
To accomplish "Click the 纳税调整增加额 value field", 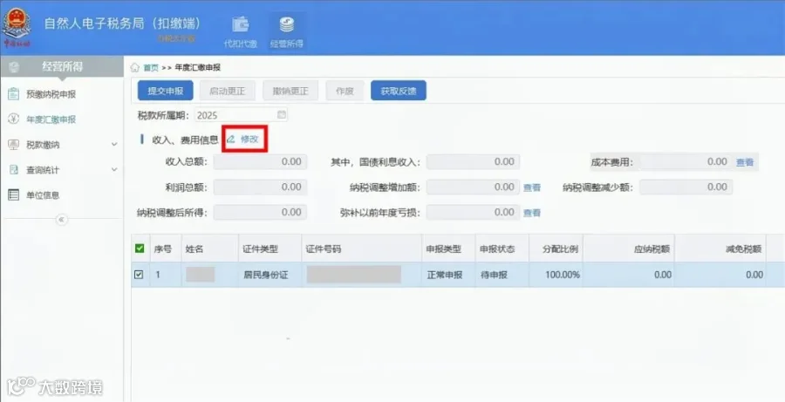I will click(473, 187).
